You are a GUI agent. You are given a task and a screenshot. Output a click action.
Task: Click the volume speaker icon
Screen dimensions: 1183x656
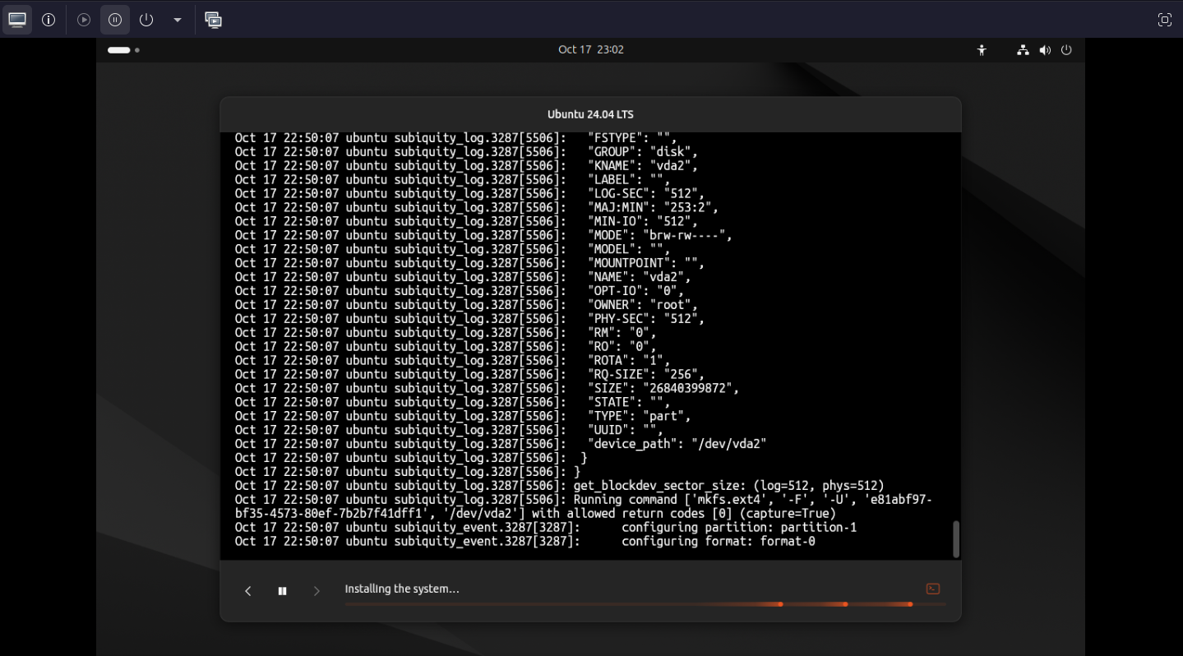(x=1044, y=50)
